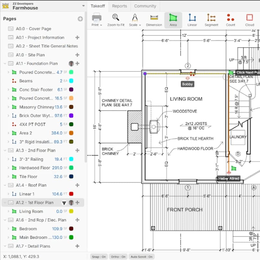Screen dimensions: 260x260
Task: Click the Zoom to Fit tool
Action: tap(116, 19)
